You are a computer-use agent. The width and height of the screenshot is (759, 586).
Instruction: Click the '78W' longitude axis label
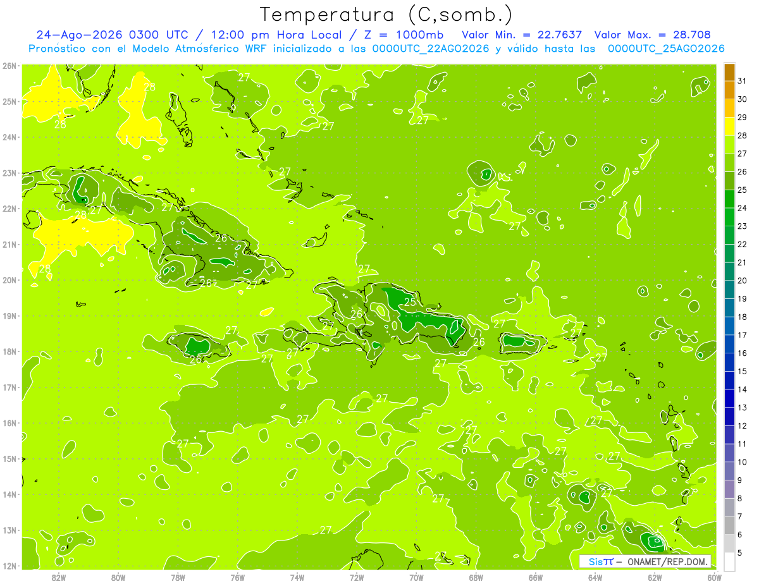click(178, 577)
